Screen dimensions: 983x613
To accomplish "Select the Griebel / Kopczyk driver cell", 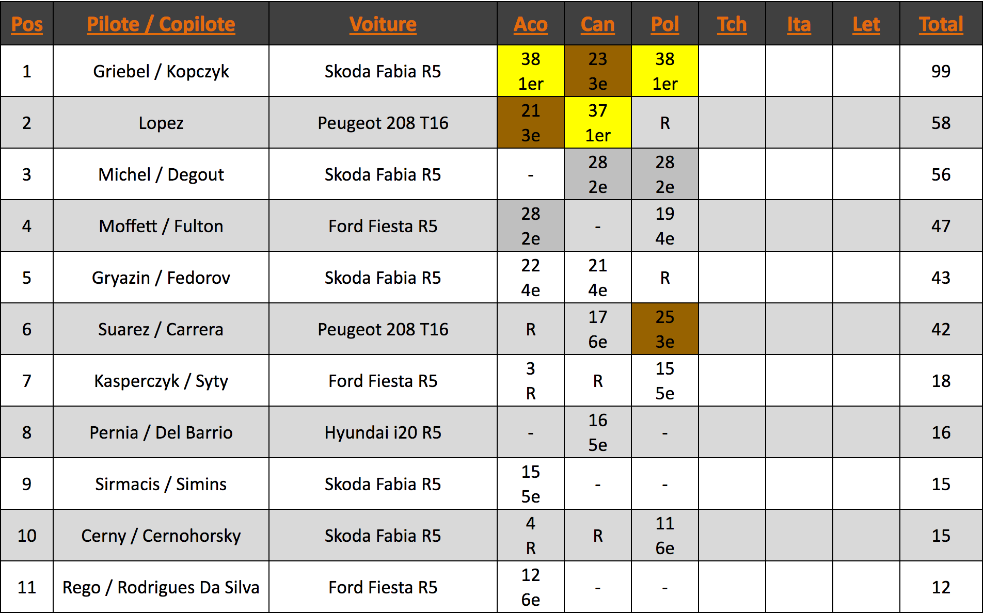I will pyautogui.click(x=161, y=71).
